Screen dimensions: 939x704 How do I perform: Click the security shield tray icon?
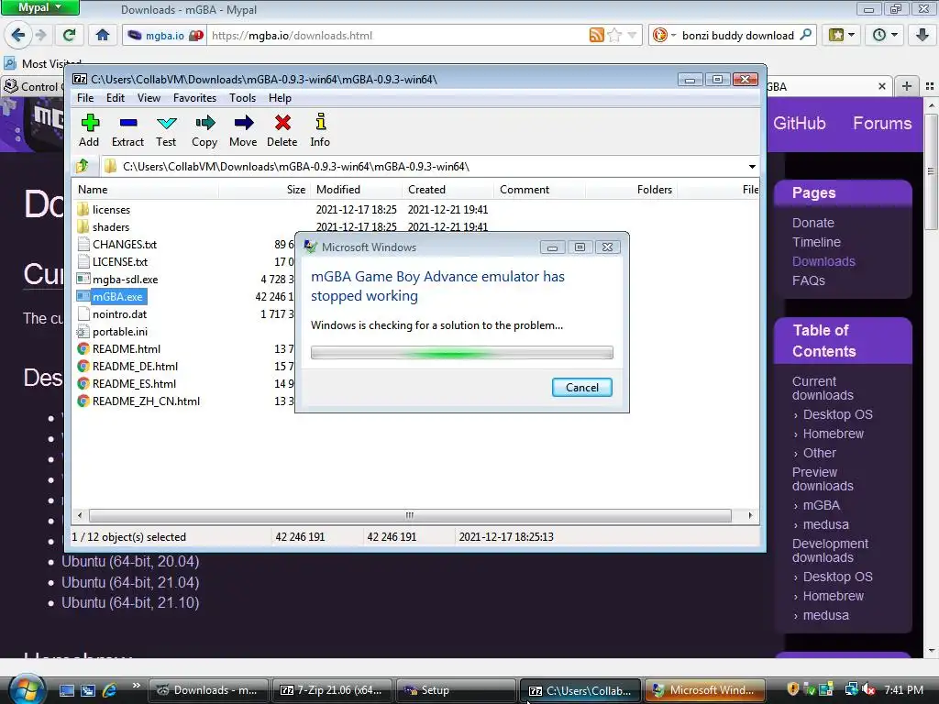(793, 689)
